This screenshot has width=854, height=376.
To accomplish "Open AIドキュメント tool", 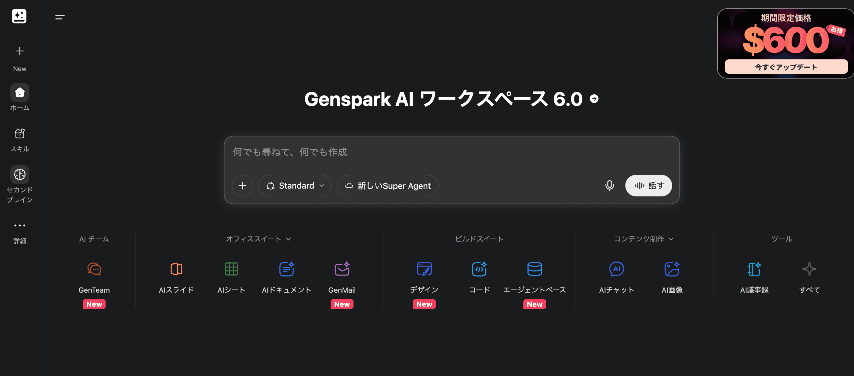I will pyautogui.click(x=287, y=277).
